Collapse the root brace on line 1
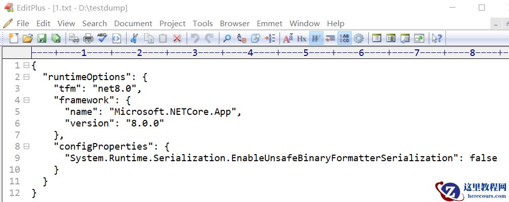Screen dimensions: 509x202 point(26,65)
